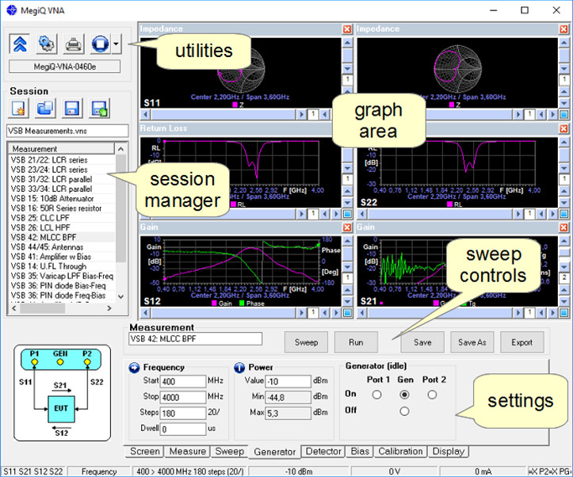Save session as using floppy with green arrow
The height and width of the screenshot is (477, 573).
(99, 108)
